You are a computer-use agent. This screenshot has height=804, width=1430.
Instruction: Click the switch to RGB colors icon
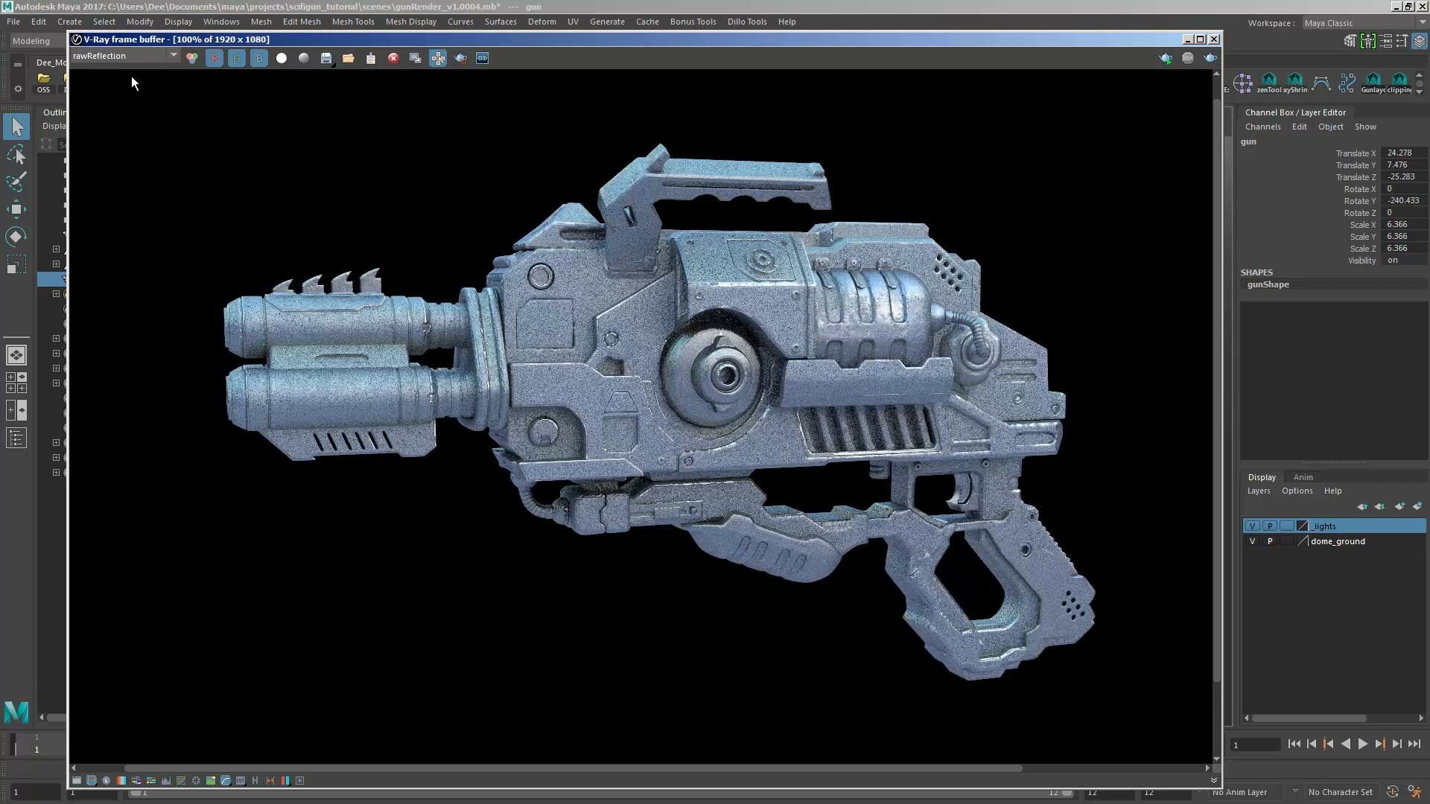(x=192, y=58)
